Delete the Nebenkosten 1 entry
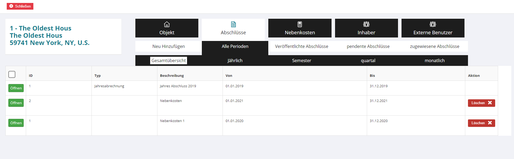This screenshot has width=514, height=159. (x=481, y=123)
